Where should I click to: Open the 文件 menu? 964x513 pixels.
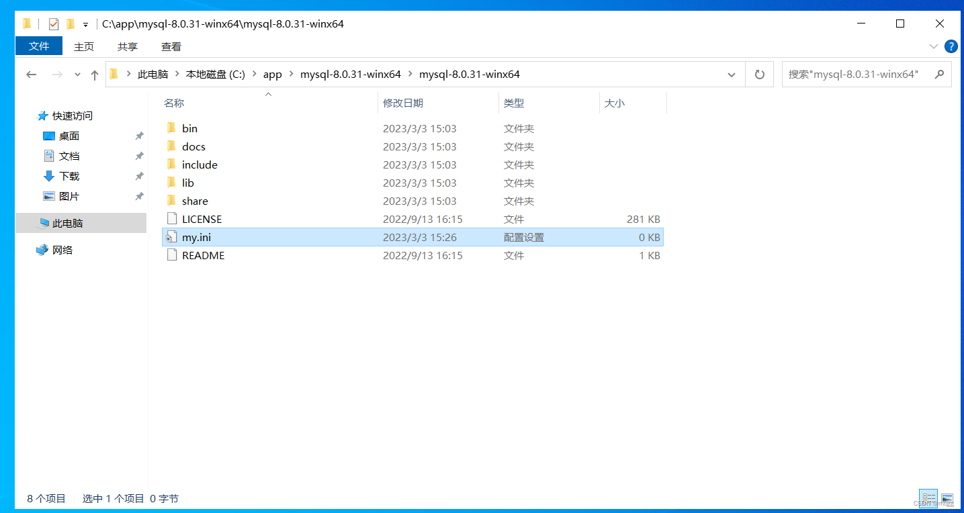[39, 46]
